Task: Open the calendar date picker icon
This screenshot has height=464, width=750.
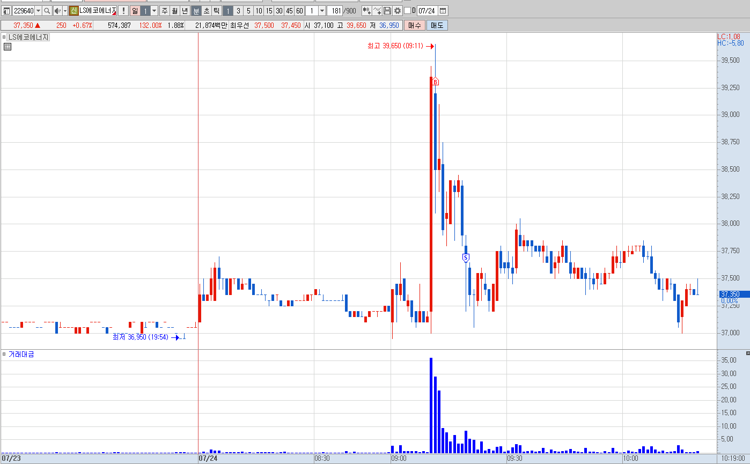Action: (x=443, y=11)
